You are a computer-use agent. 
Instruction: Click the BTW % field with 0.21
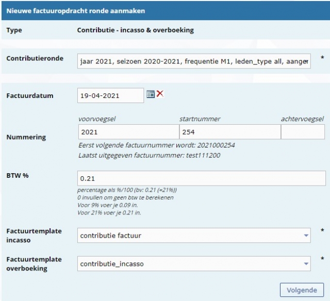coord(201,178)
